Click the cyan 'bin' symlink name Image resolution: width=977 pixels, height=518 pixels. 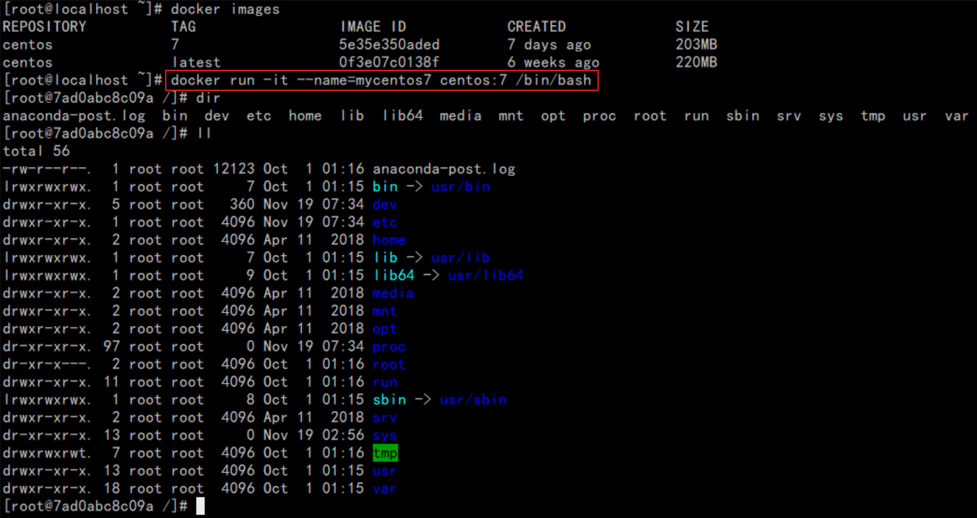(x=385, y=187)
